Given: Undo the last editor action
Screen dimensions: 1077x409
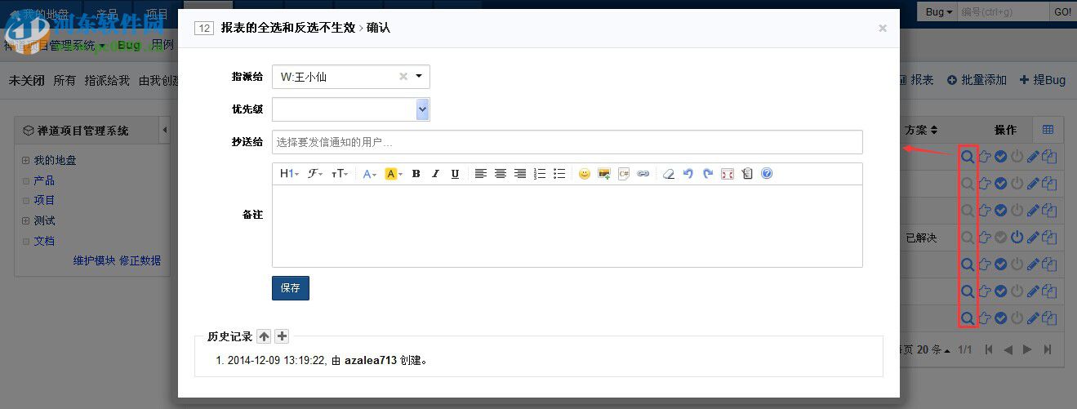Looking at the screenshot, I should pos(688,174).
